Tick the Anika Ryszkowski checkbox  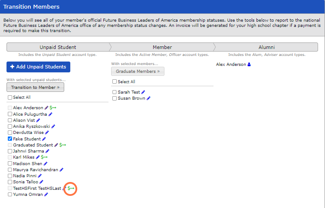click(x=10, y=127)
